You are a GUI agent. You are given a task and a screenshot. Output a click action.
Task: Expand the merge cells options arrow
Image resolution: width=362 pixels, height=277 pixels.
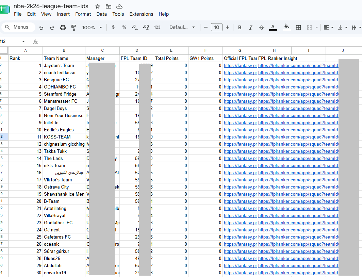(317, 28)
